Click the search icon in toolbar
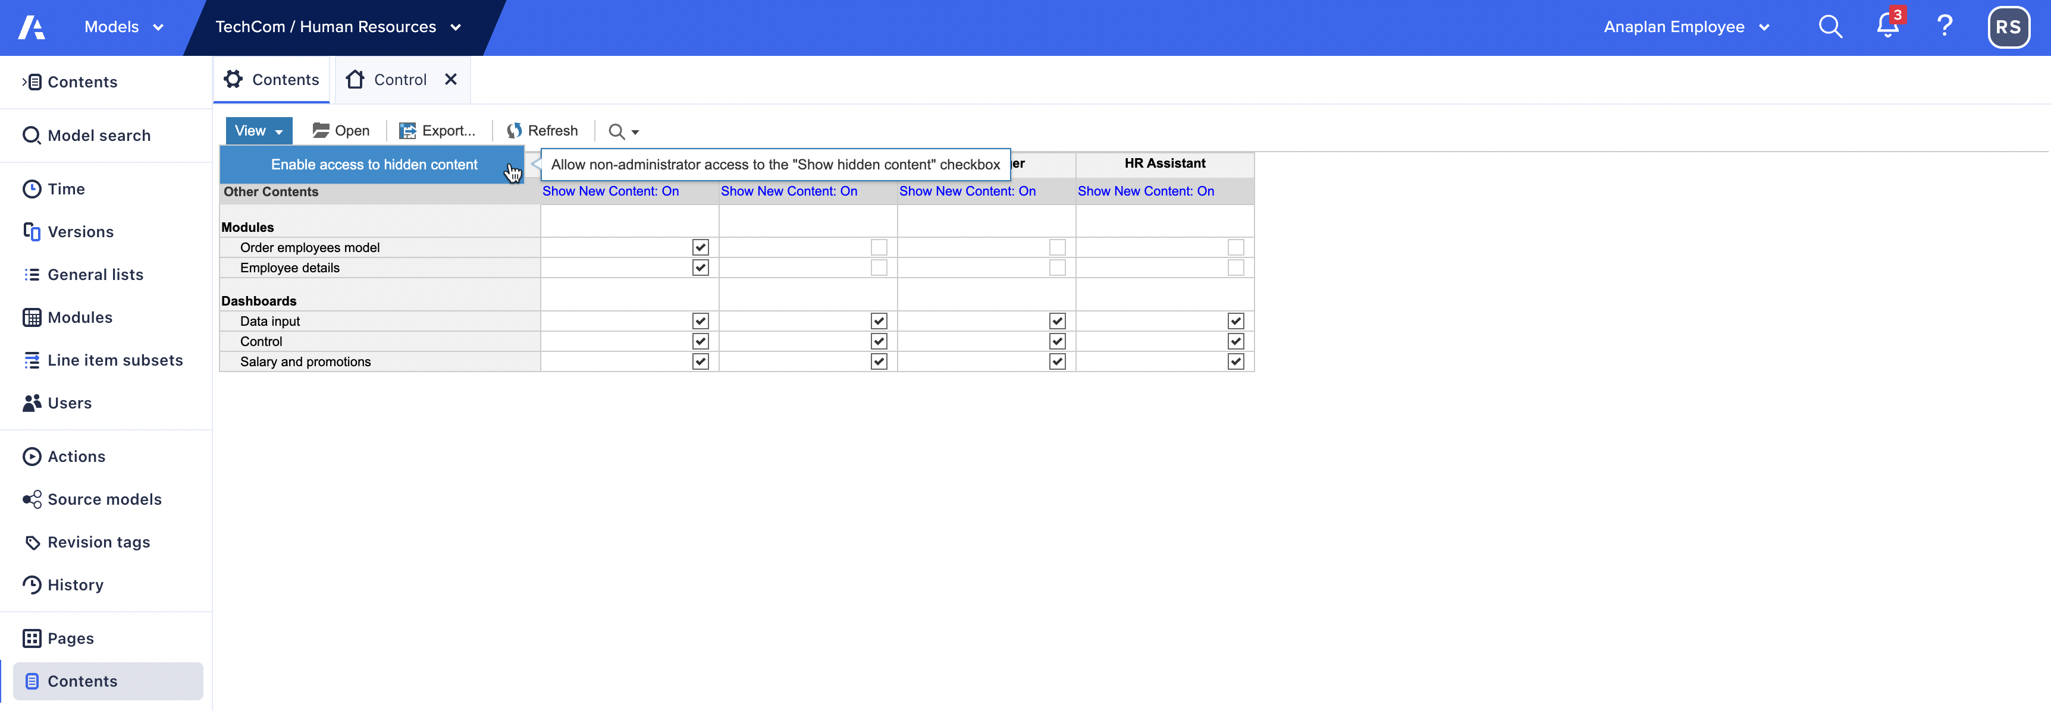Viewport: 2051px width, 711px height. (x=616, y=131)
